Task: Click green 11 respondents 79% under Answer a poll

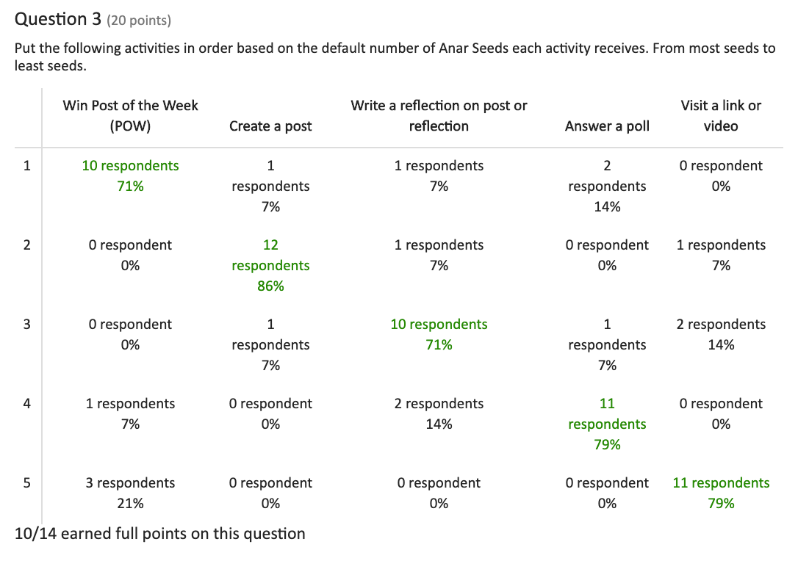Action: click(x=607, y=424)
